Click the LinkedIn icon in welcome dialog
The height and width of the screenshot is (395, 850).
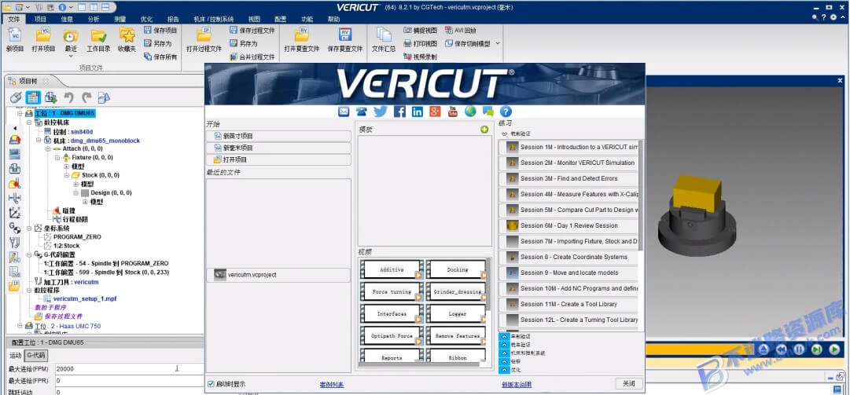tap(417, 112)
